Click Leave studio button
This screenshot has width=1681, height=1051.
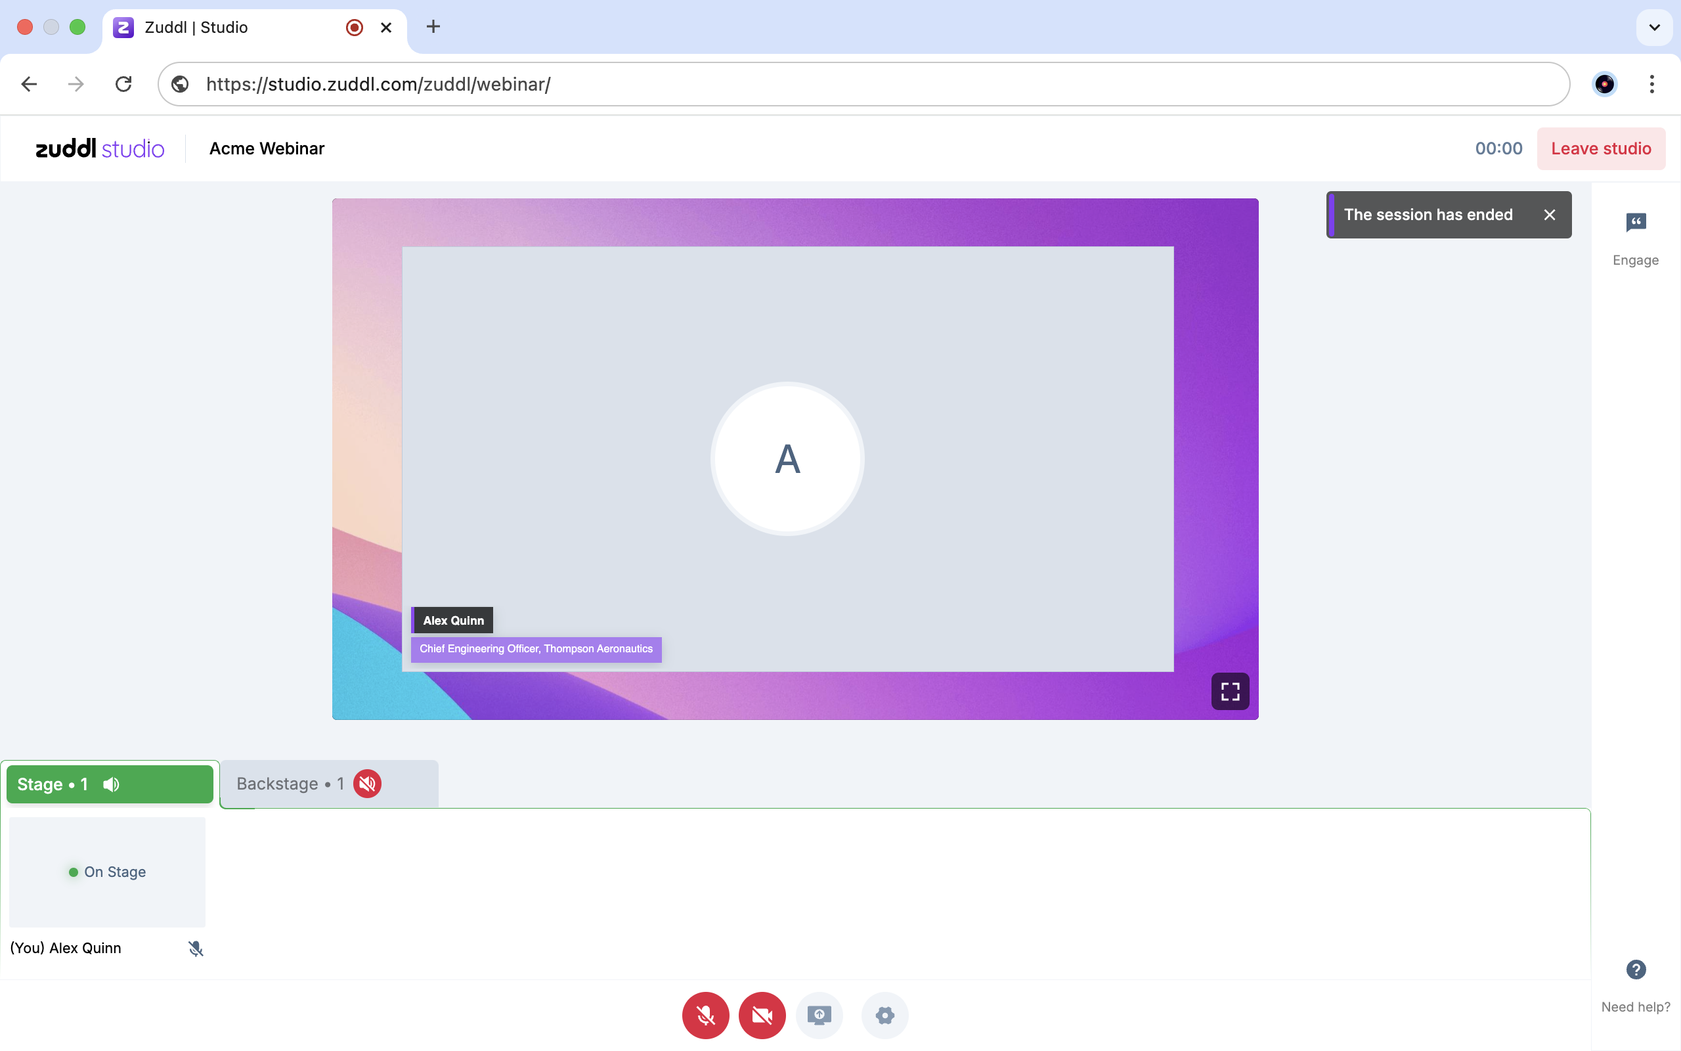point(1600,148)
